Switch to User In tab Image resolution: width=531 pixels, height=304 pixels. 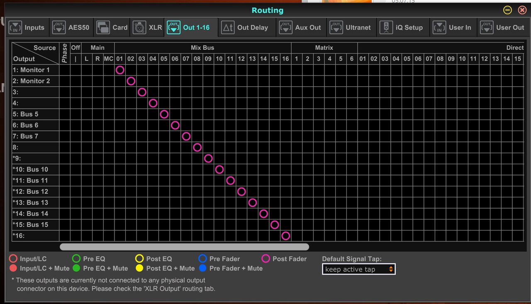tap(453, 28)
